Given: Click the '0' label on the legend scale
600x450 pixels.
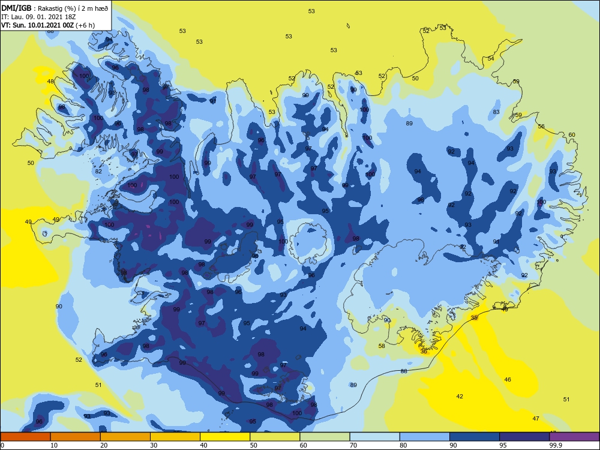Looking at the screenshot, I should click(2, 445).
